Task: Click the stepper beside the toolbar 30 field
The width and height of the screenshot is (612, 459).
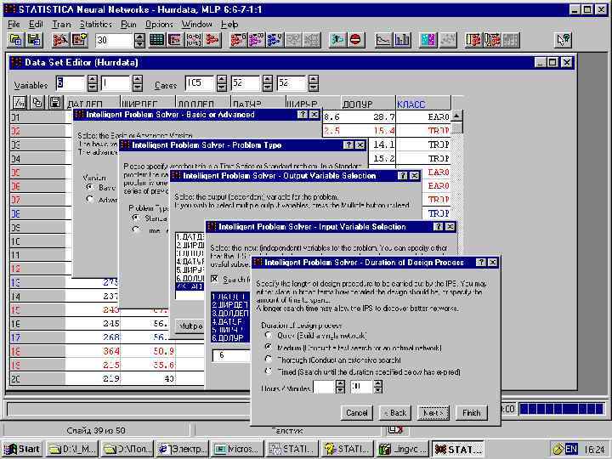Action: click(139, 40)
